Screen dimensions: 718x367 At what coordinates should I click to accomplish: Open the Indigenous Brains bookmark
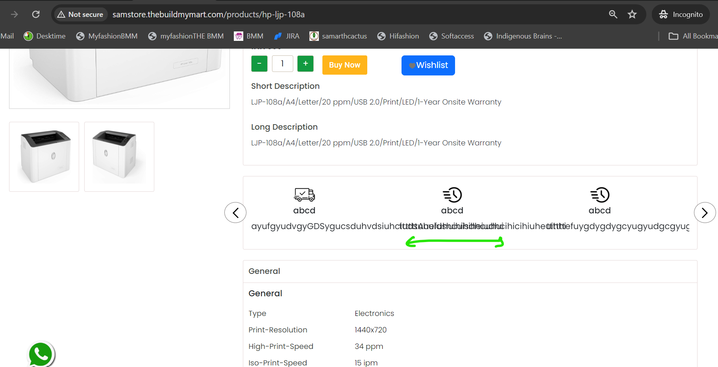[523, 36]
